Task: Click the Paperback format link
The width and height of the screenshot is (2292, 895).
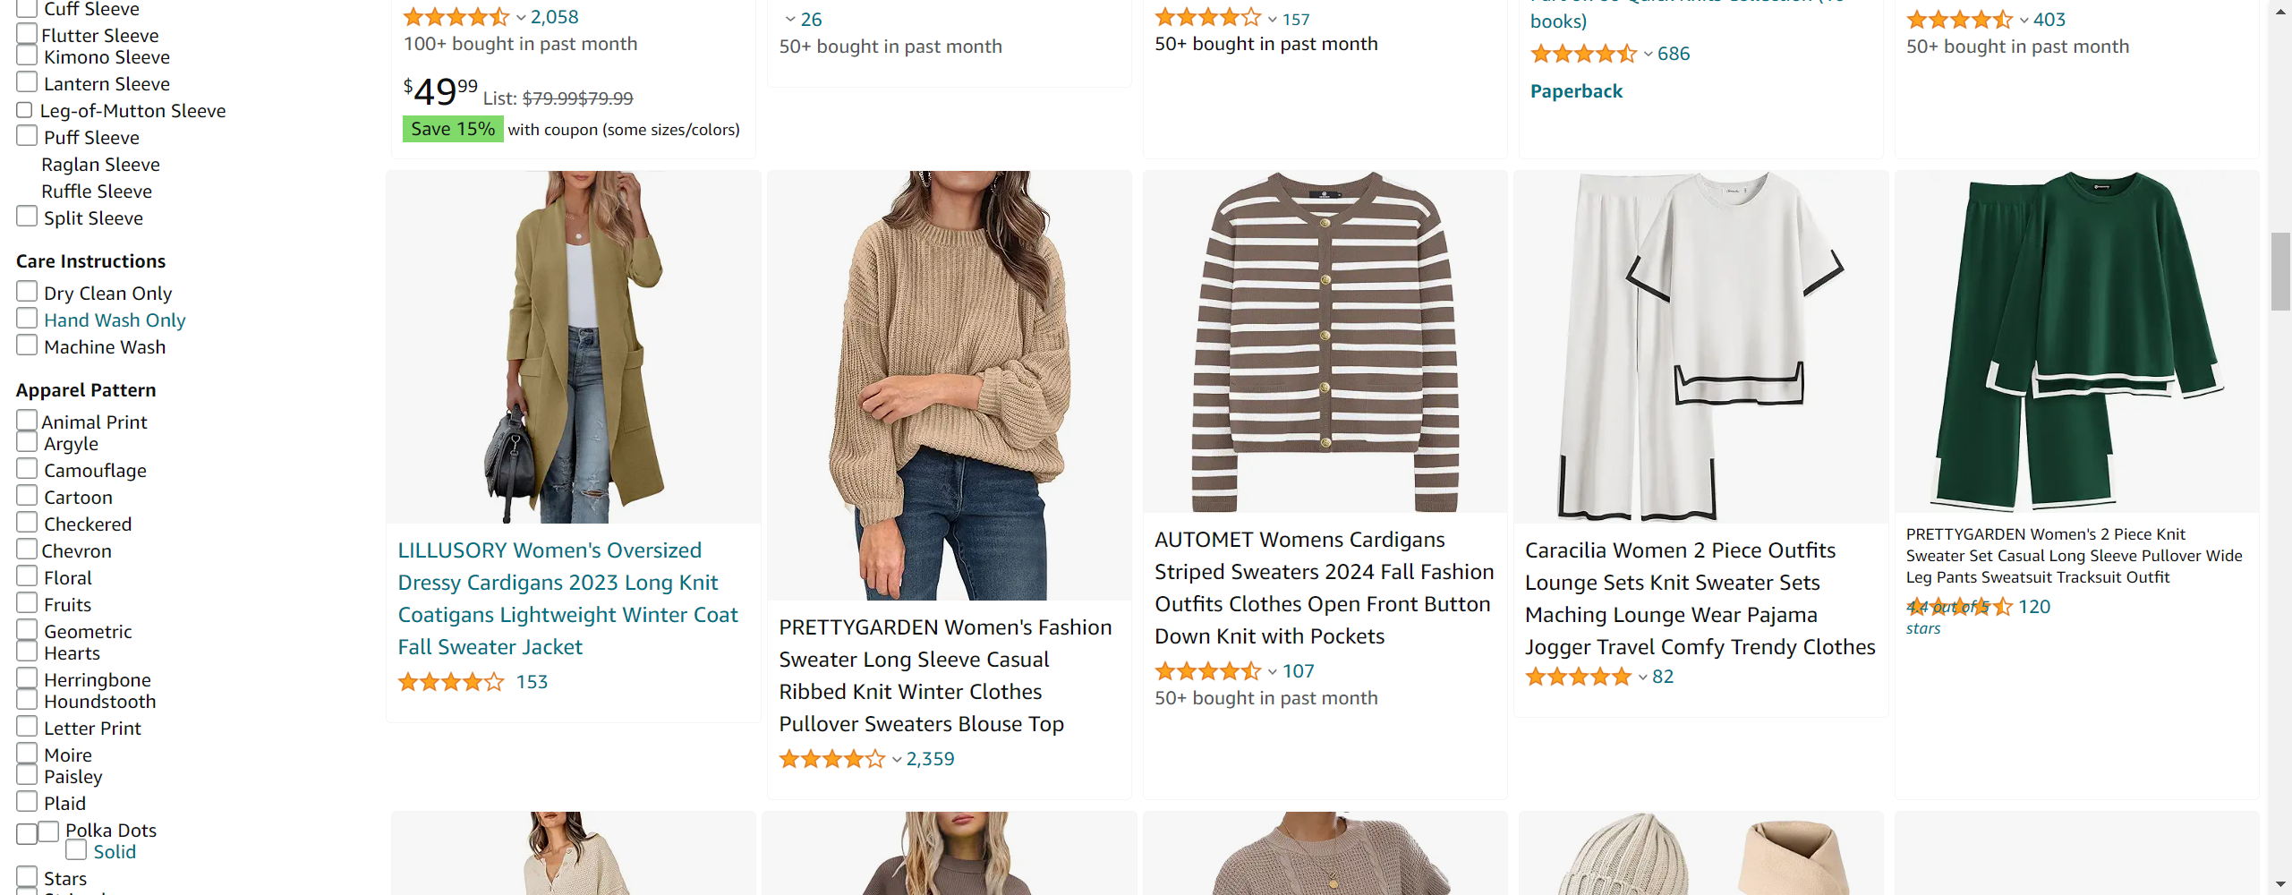Action: click(1575, 91)
